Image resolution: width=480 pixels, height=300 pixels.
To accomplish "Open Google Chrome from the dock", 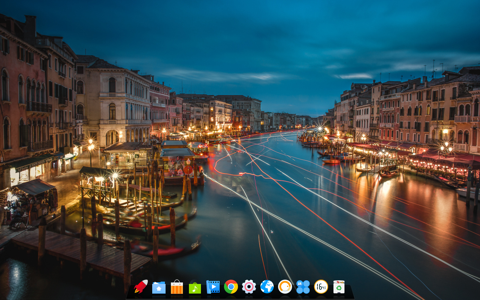I will pyautogui.click(x=231, y=287).
